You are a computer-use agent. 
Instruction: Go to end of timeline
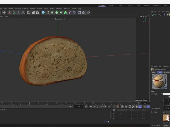pos(109,107)
